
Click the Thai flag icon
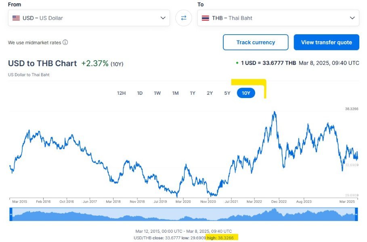[x=206, y=18]
